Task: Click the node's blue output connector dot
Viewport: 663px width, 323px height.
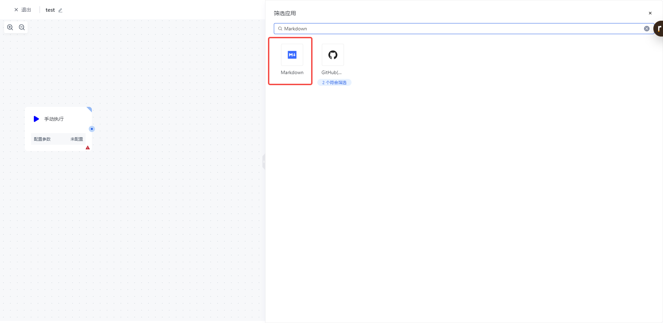Action: [x=92, y=129]
